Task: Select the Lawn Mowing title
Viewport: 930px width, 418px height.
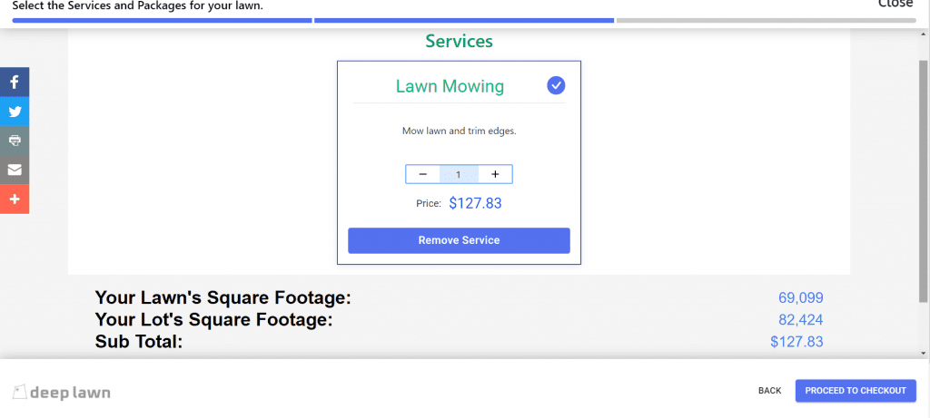Action: click(x=450, y=86)
